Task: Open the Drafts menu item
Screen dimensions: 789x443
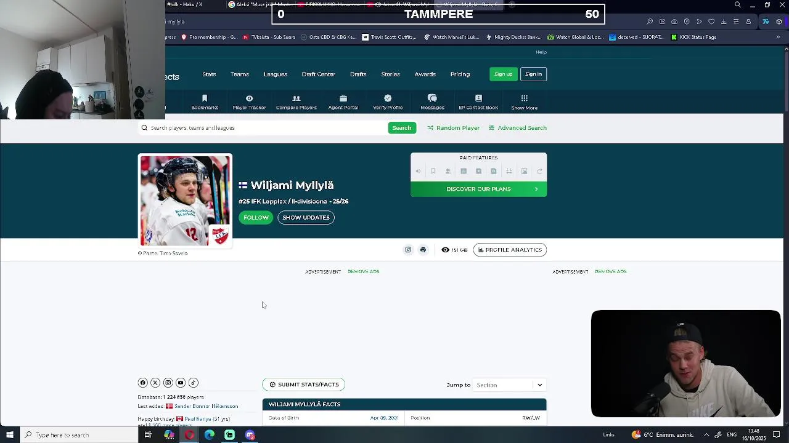Action: tap(358, 74)
